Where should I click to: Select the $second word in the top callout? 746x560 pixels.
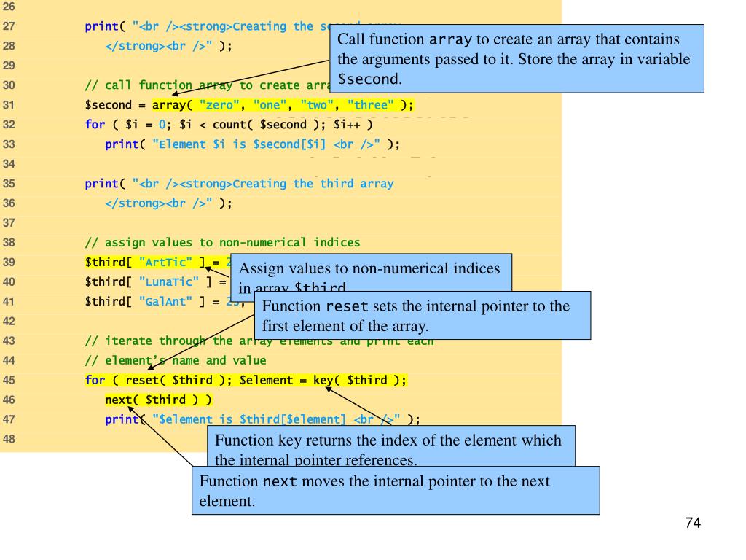pos(368,79)
